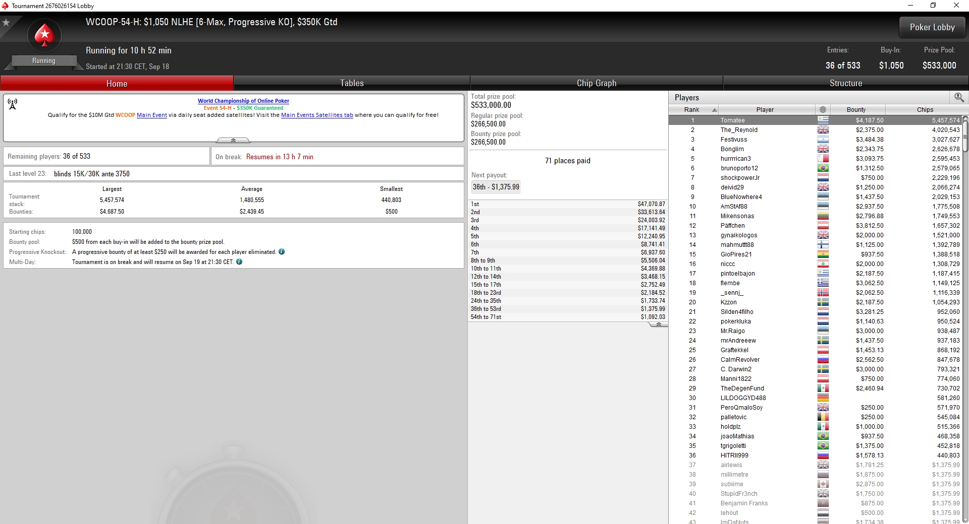
Task: Click subiime's Canada flag icon
Action: point(823,484)
